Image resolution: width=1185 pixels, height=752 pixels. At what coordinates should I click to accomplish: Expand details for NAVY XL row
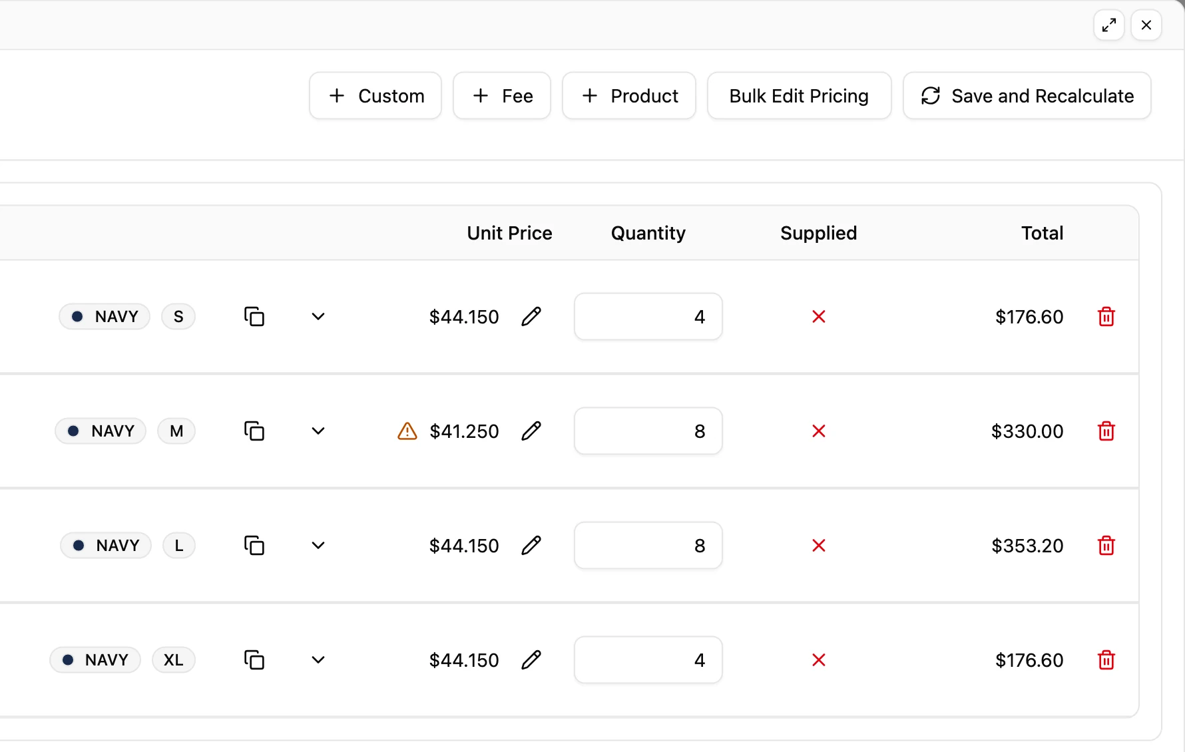pos(318,660)
